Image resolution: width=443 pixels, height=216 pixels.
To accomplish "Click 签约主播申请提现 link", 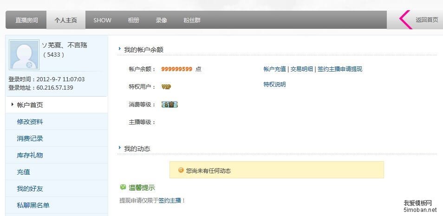I will point(340,69).
